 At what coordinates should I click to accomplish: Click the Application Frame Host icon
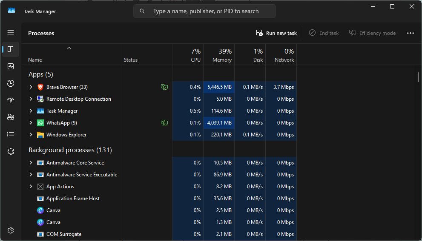coord(40,198)
